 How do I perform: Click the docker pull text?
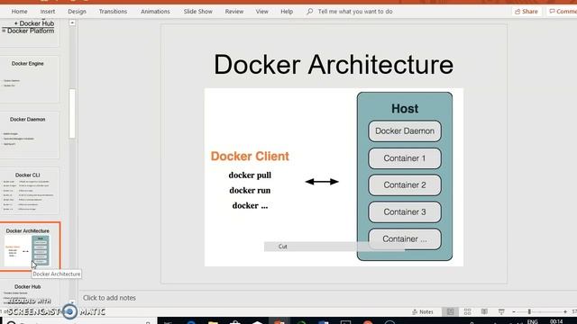[x=250, y=175]
